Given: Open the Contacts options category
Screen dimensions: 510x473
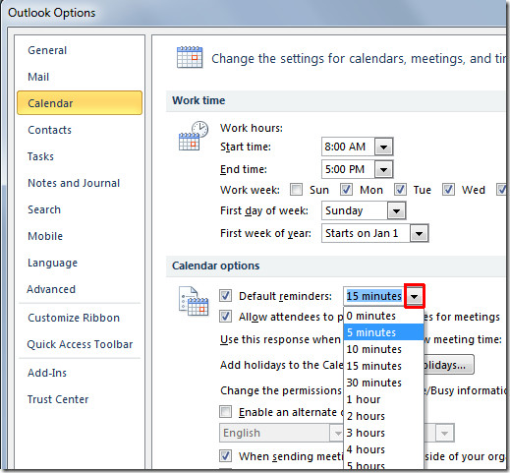Looking at the screenshot, I should (49, 130).
